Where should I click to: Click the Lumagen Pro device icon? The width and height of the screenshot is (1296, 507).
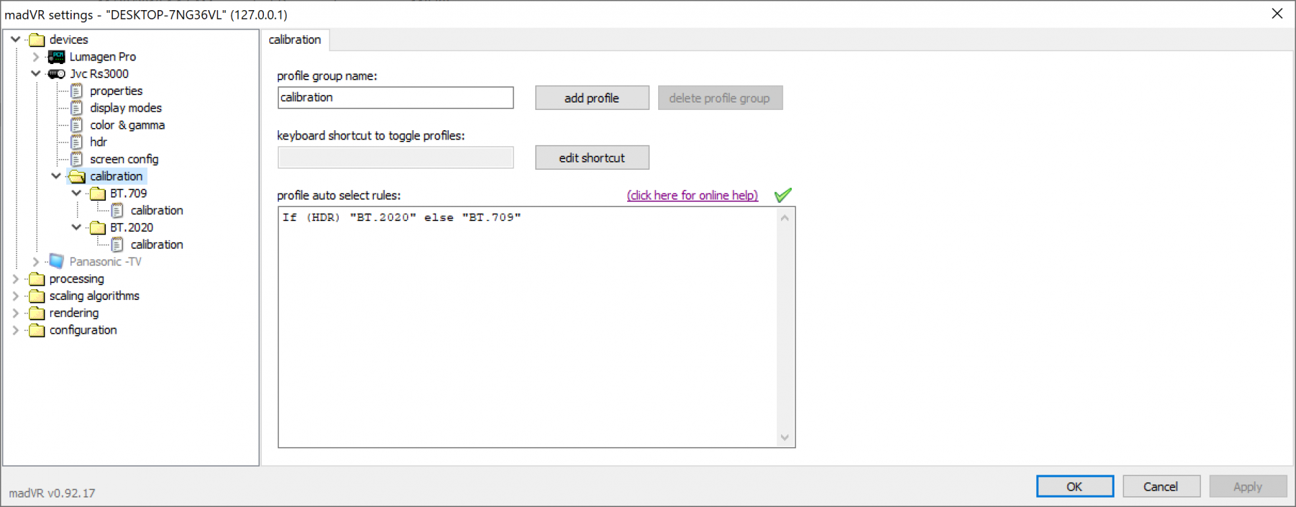point(57,57)
